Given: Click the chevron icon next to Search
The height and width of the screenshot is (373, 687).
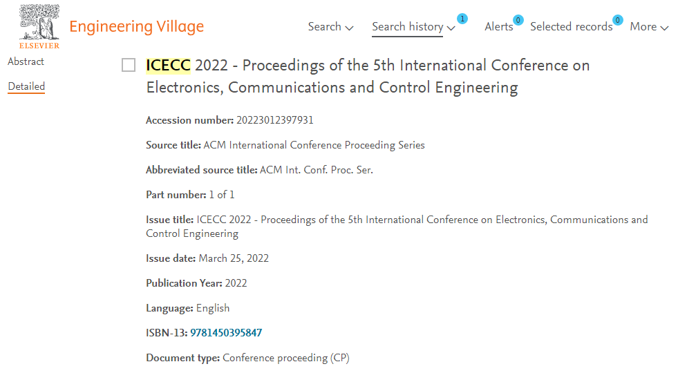Looking at the screenshot, I should [x=349, y=28].
